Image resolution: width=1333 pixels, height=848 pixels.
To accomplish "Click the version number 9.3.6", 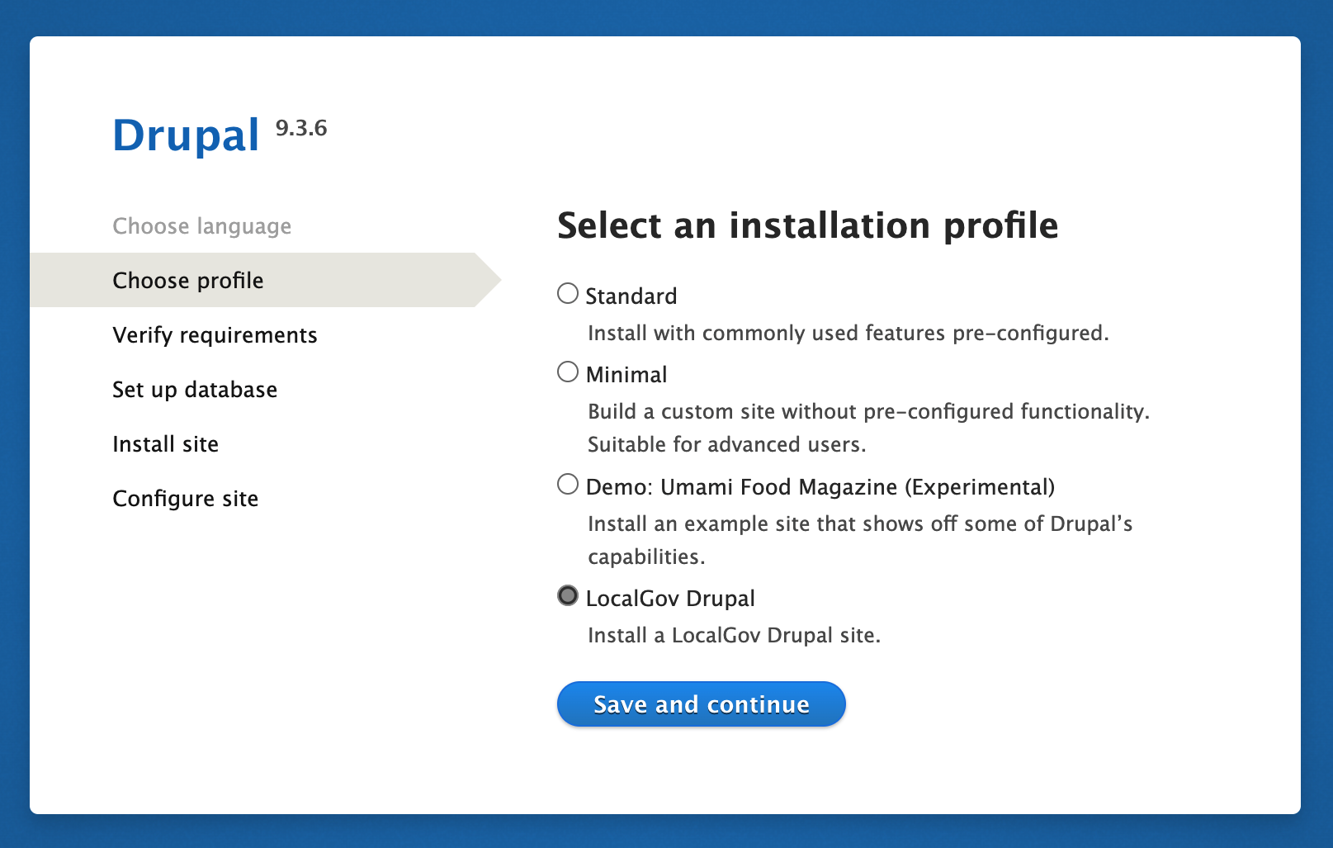I will (x=301, y=129).
